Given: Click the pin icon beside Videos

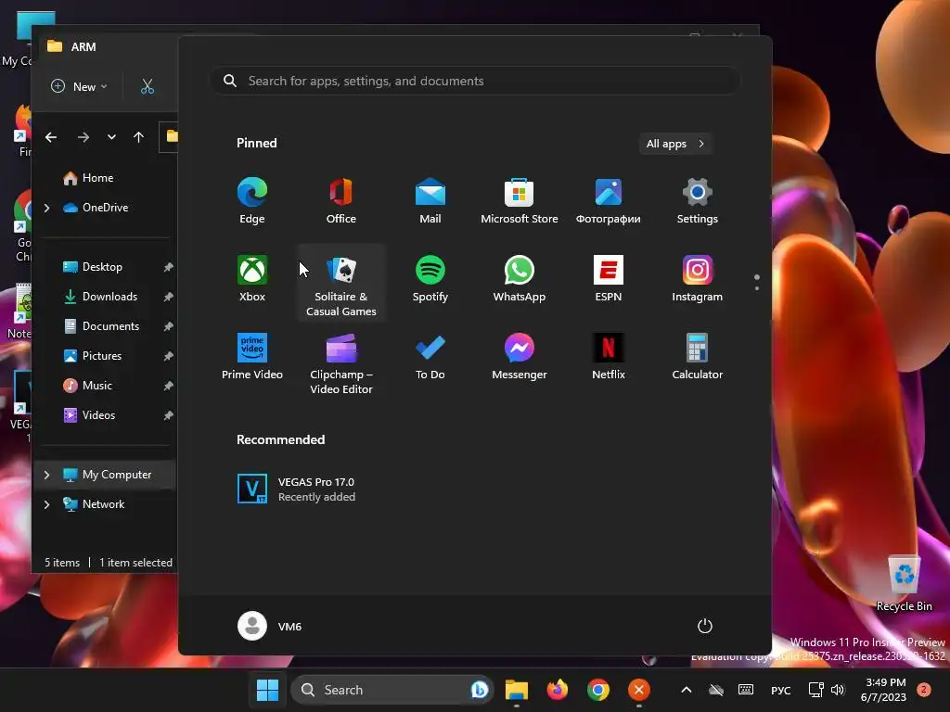Looking at the screenshot, I should [x=169, y=415].
